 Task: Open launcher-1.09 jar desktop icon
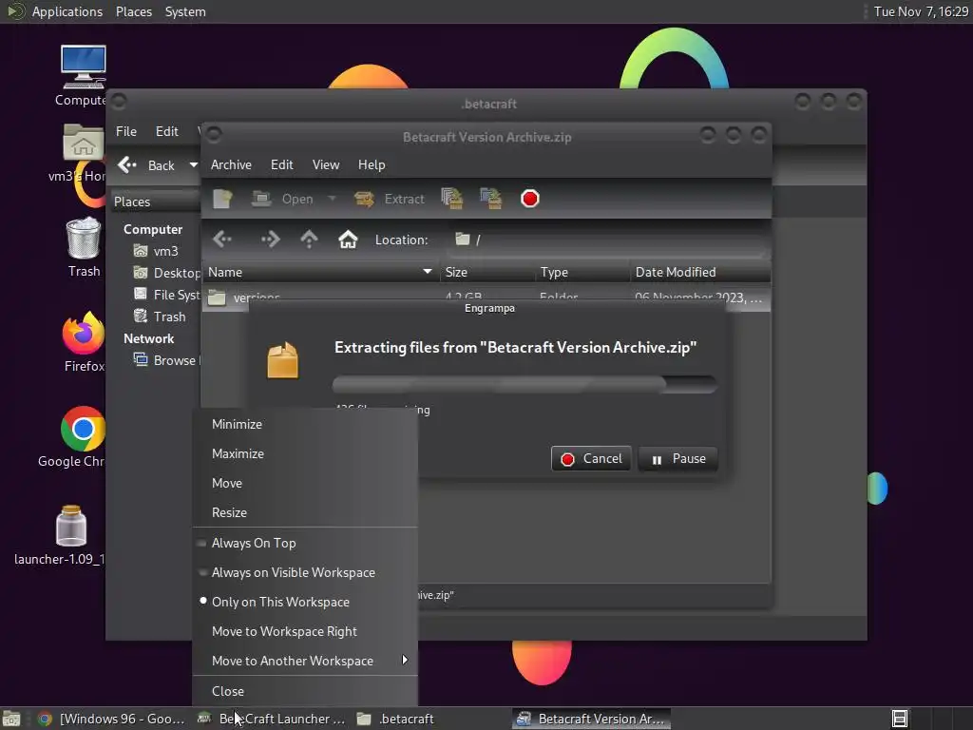tap(62, 534)
